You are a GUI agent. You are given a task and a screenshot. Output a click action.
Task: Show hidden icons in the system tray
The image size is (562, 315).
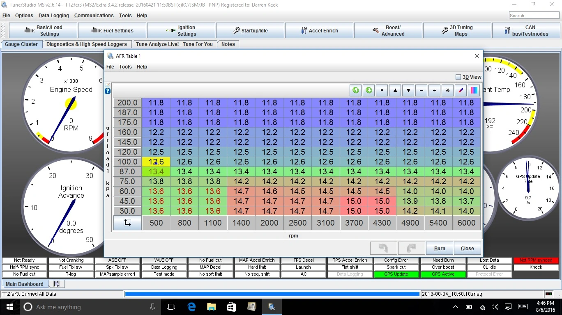(455, 307)
